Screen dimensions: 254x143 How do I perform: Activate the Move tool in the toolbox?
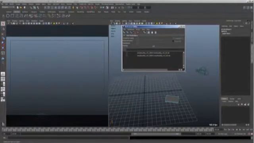3,39
